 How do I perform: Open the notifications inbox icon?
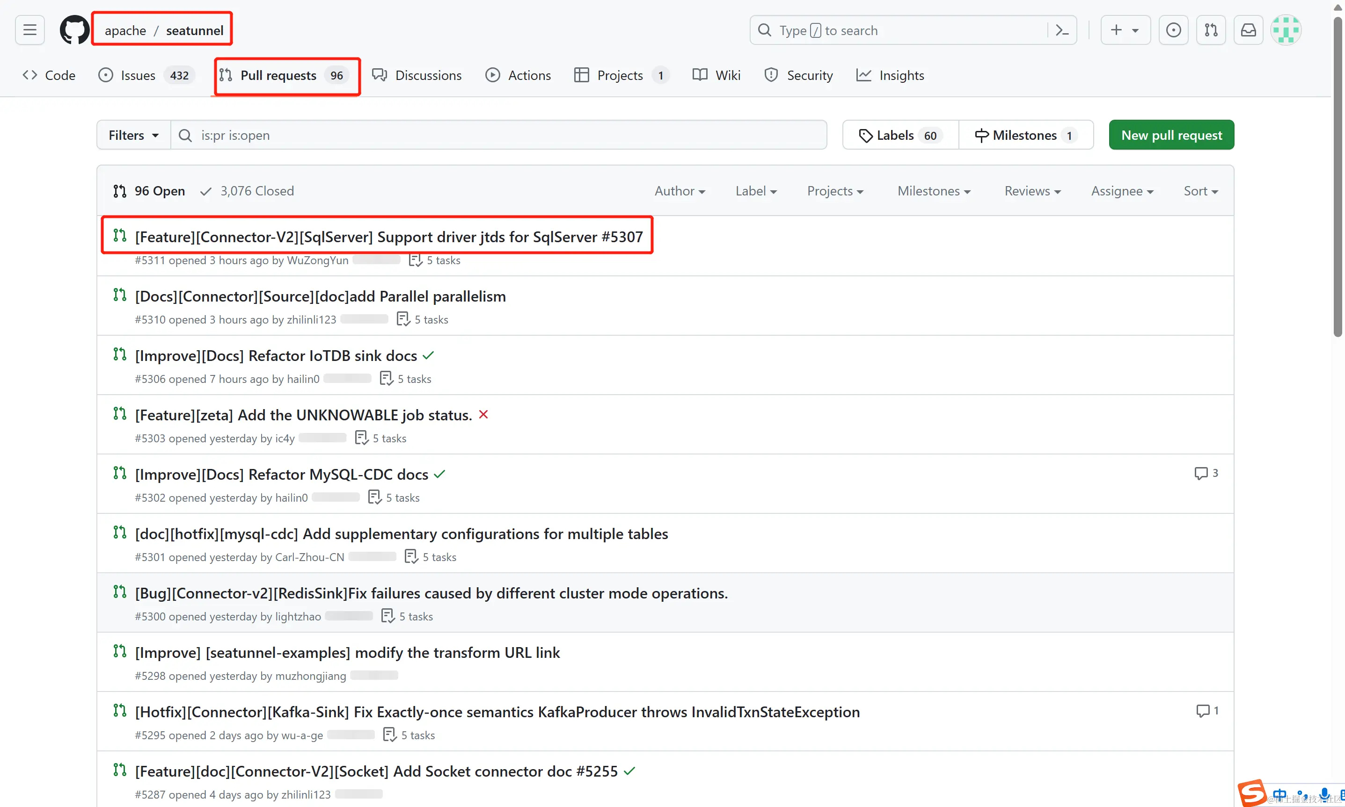(x=1248, y=30)
